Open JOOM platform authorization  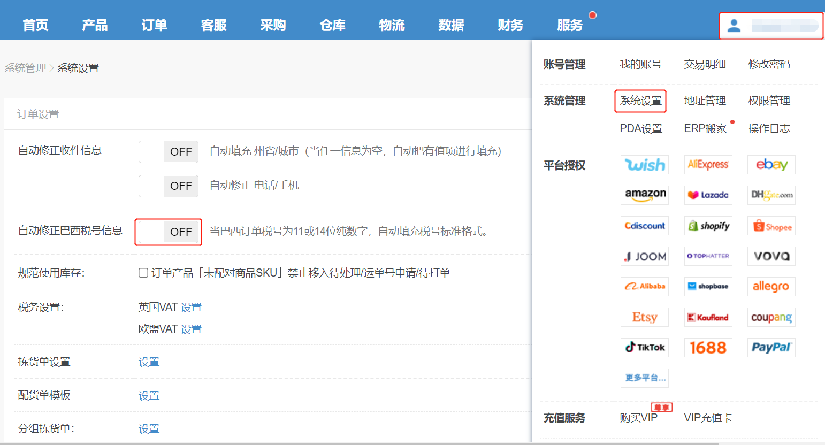coord(645,256)
